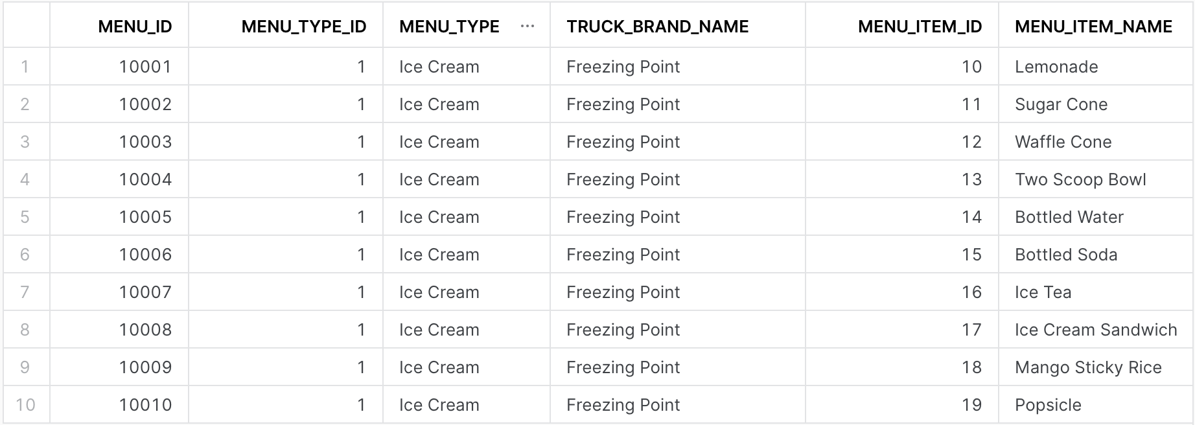This screenshot has width=1195, height=425.
Task: Click the TRUCK_BRAND_NAME column header
Action: 657,27
